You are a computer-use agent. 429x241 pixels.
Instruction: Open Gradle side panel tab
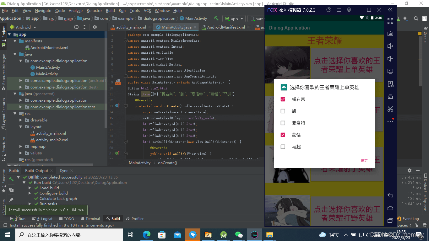point(426,35)
